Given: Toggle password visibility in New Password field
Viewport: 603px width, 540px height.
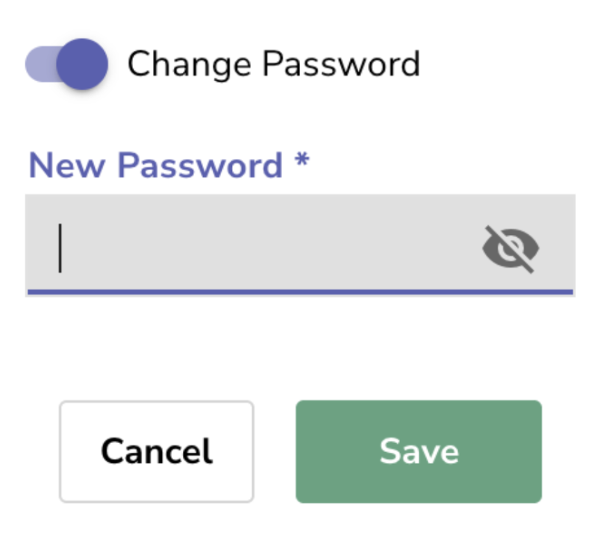Looking at the screenshot, I should tap(510, 249).
